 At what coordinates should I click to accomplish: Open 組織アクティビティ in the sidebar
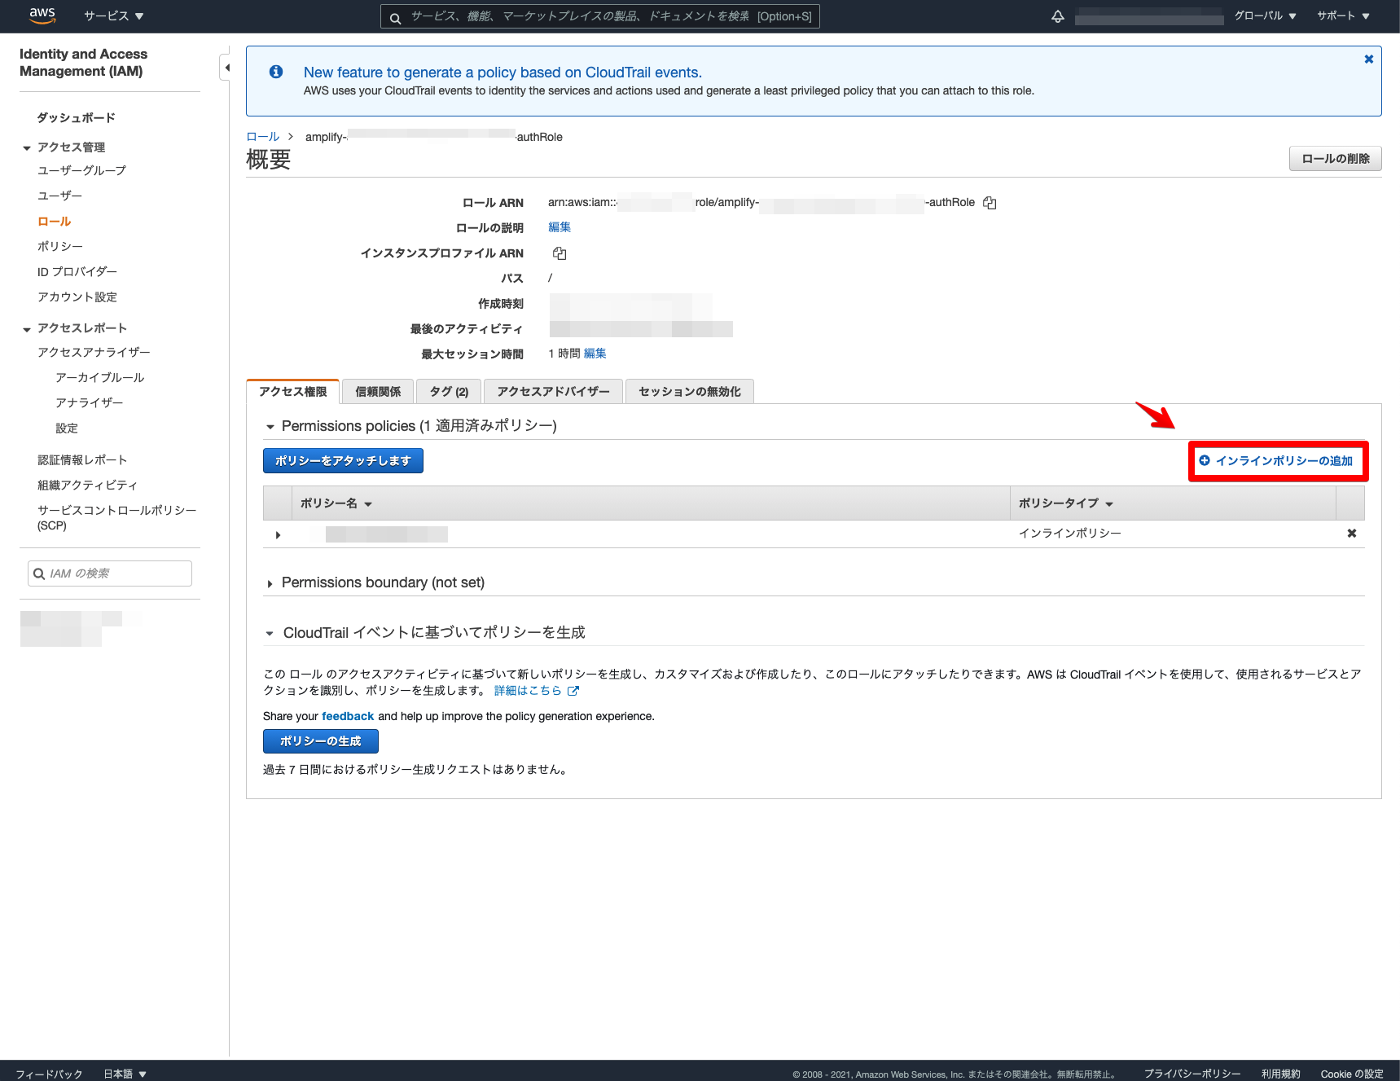click(x=87, y=486)
